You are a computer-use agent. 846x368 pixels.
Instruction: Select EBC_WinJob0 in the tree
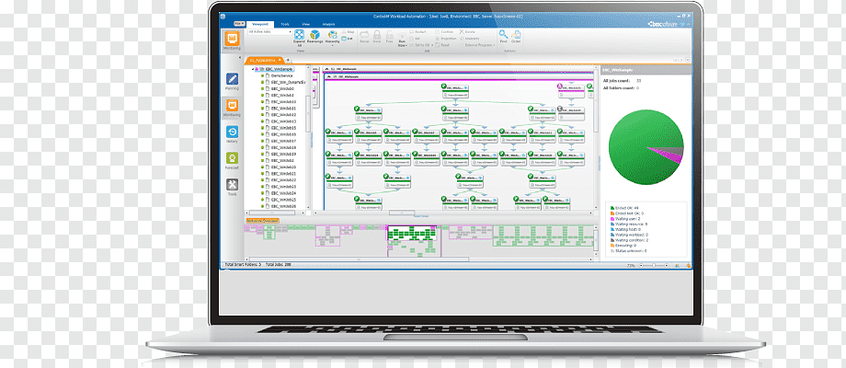coord(282,88)
